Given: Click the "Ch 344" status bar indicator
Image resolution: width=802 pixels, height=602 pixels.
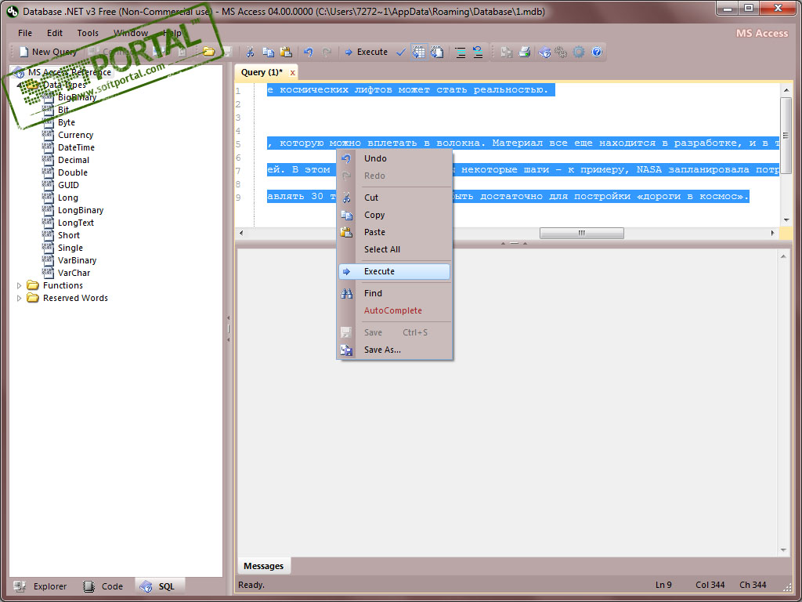Looking at the screenshot, I should point(753,585).
